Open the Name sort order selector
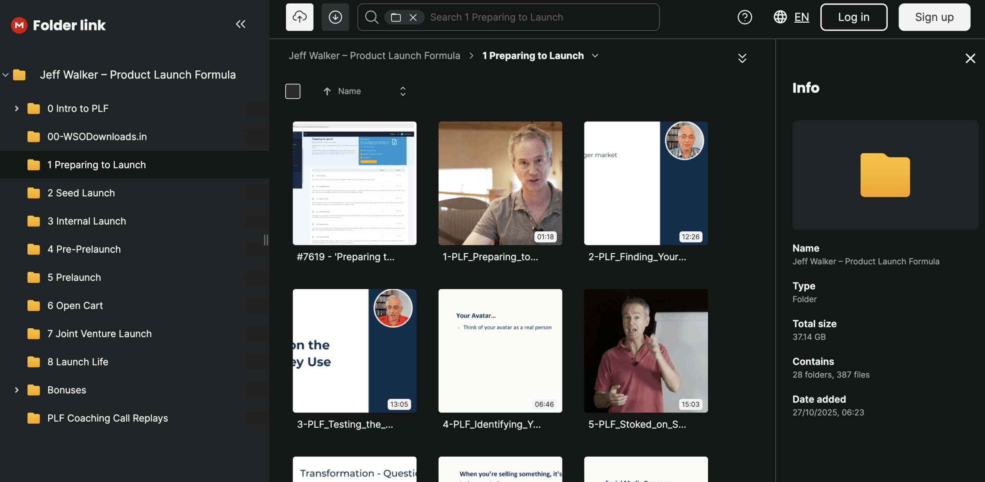 pos(402,91)
